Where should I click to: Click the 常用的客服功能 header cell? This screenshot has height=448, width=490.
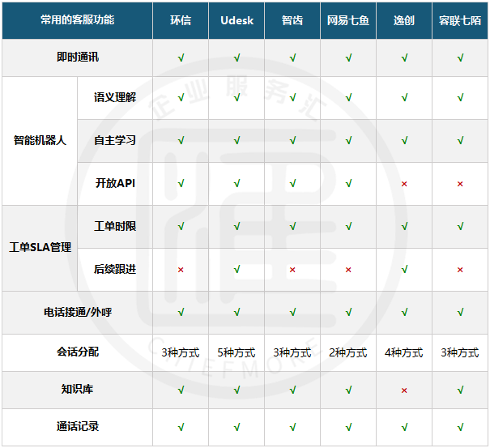pos(77,20)
